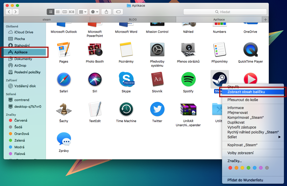Image resolution: width=287 pixels, height=186 pixels.
Task: Select Vytvořit zástupce menu entry
Action: click(x=253, y=127)
